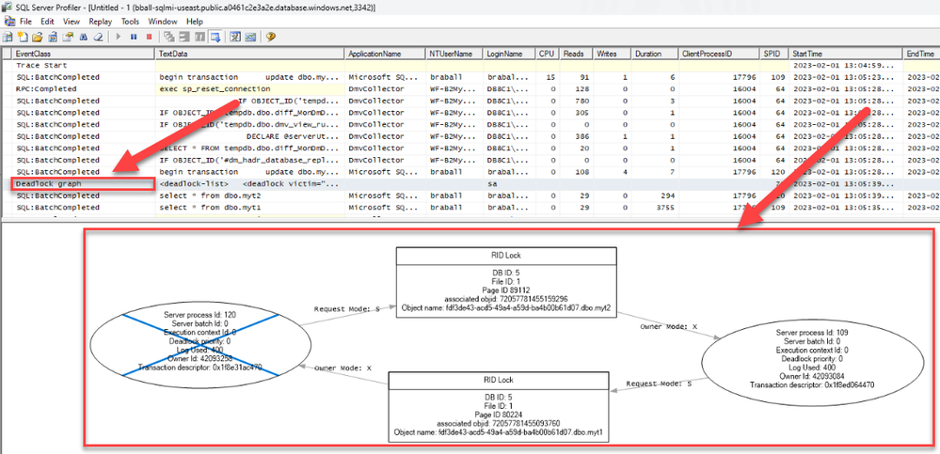The height and width of the screenshot is (454, 940).
Task: Click the CPU column header
Action: [548, 54]
